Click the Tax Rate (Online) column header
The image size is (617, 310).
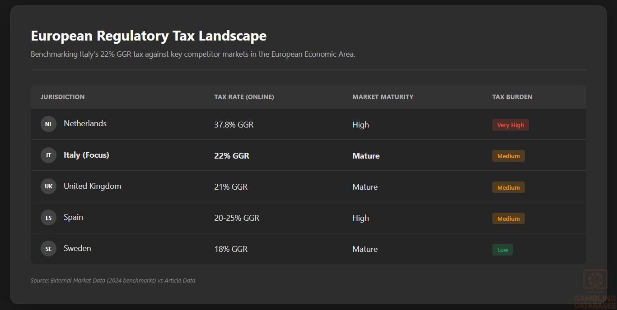pos(244,97)
